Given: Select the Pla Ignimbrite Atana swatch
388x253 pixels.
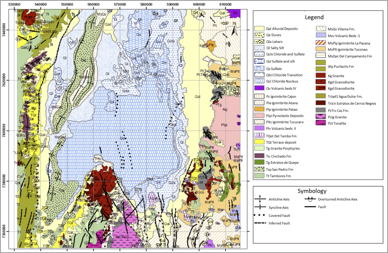Looking at the screenshot, I should (x=259, y=103).
